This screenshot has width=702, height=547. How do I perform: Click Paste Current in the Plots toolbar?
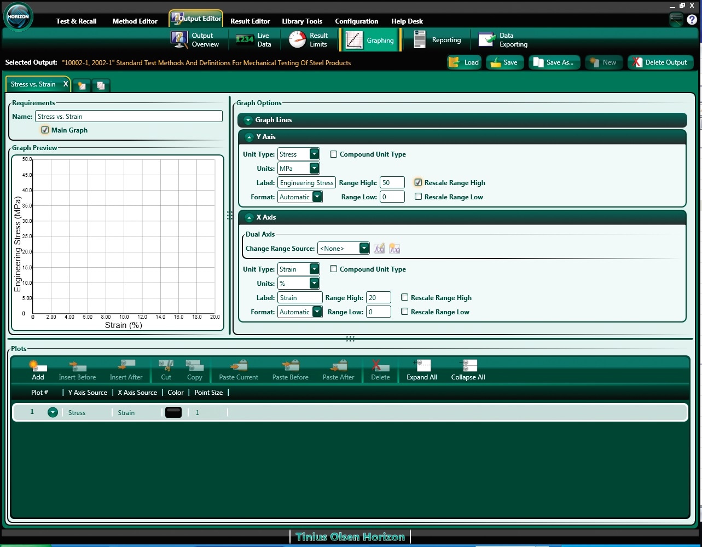tap(239, 370)
